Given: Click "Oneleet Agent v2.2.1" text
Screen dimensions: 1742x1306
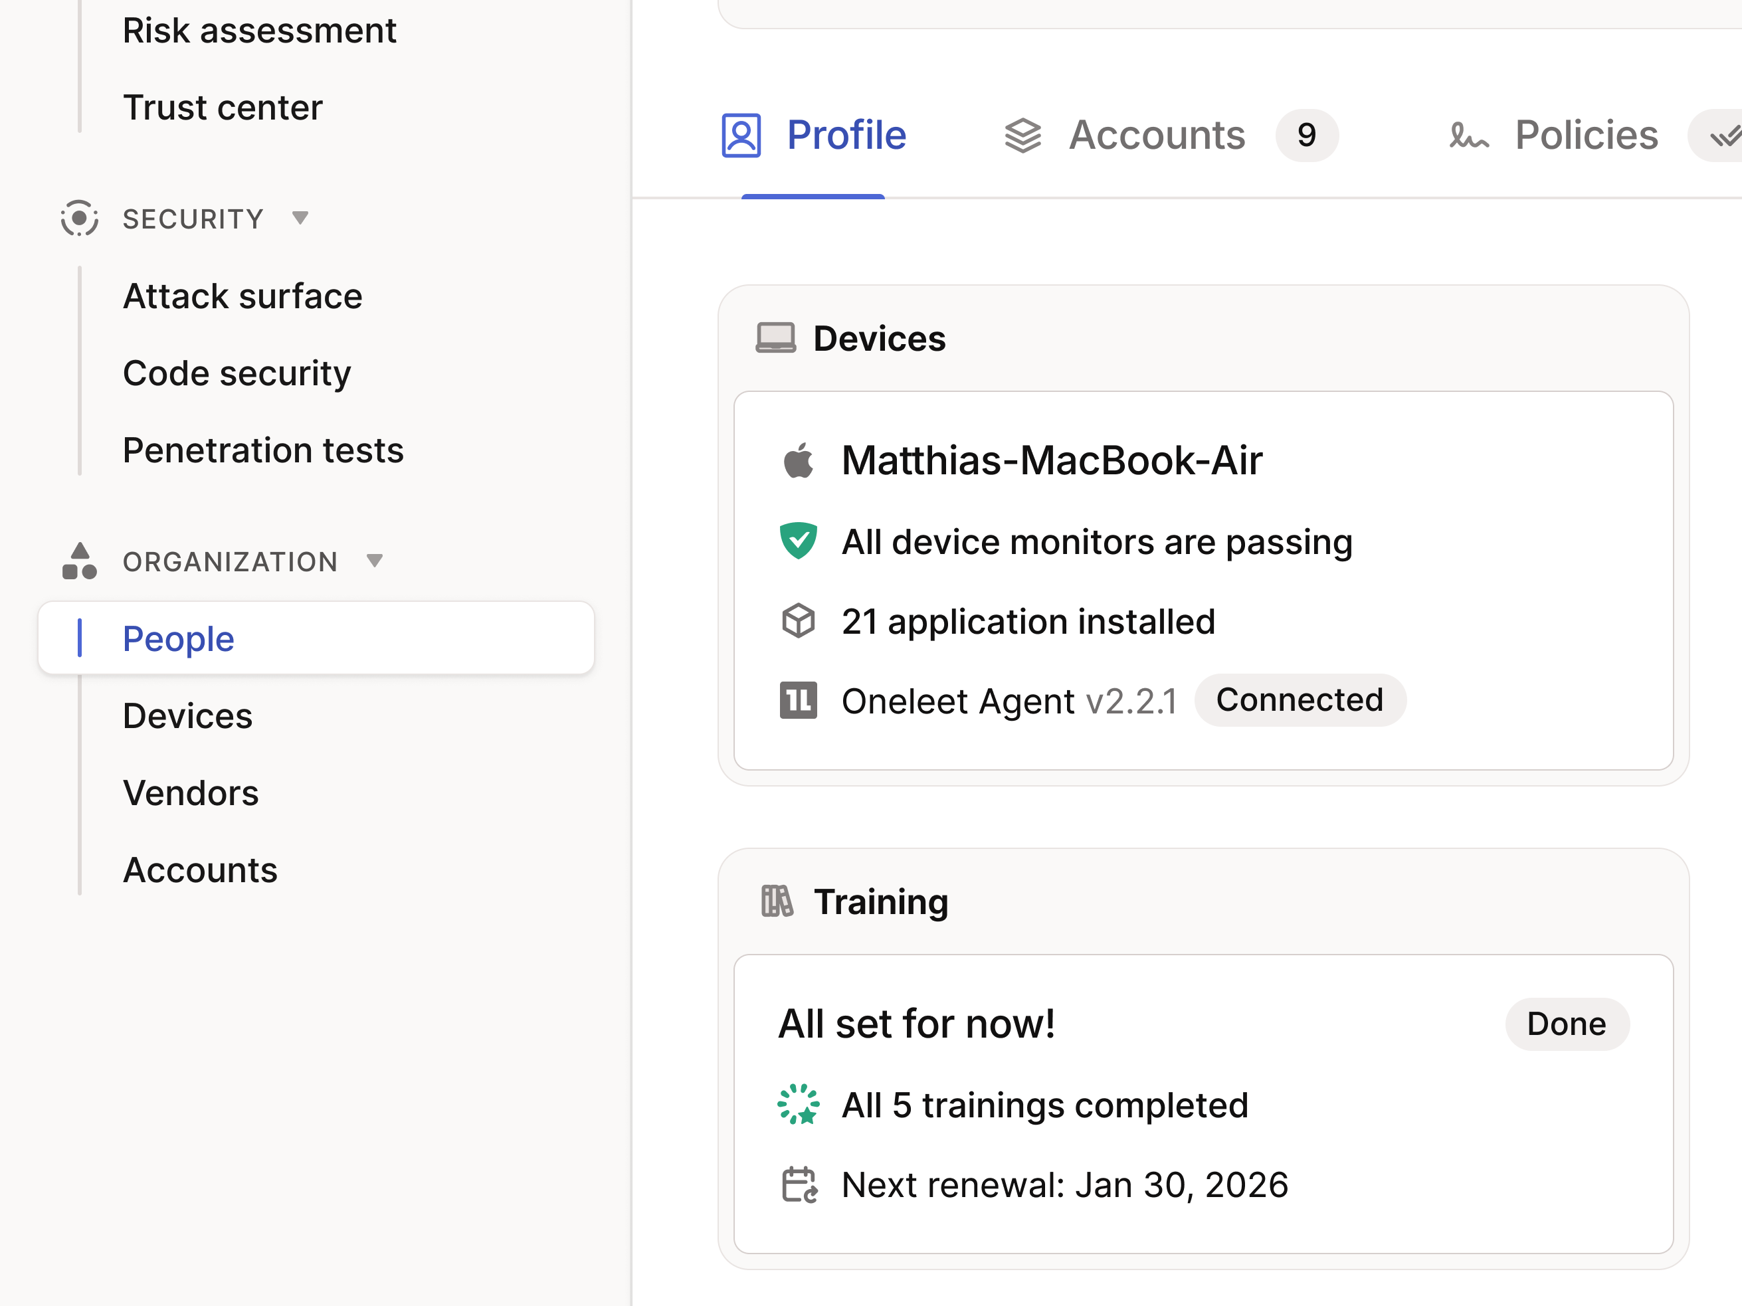Looking at the screenshot, I should tap(1010, 701).
